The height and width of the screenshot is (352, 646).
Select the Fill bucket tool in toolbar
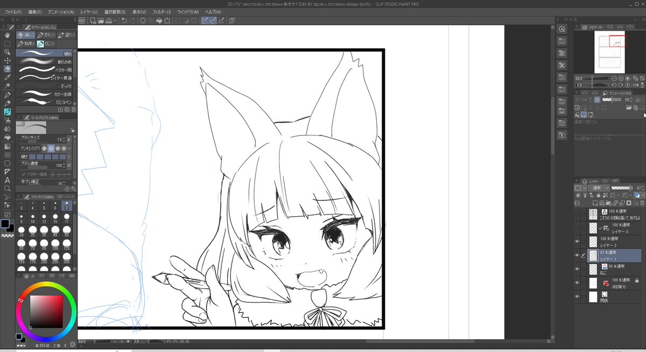tap(7, 138)
